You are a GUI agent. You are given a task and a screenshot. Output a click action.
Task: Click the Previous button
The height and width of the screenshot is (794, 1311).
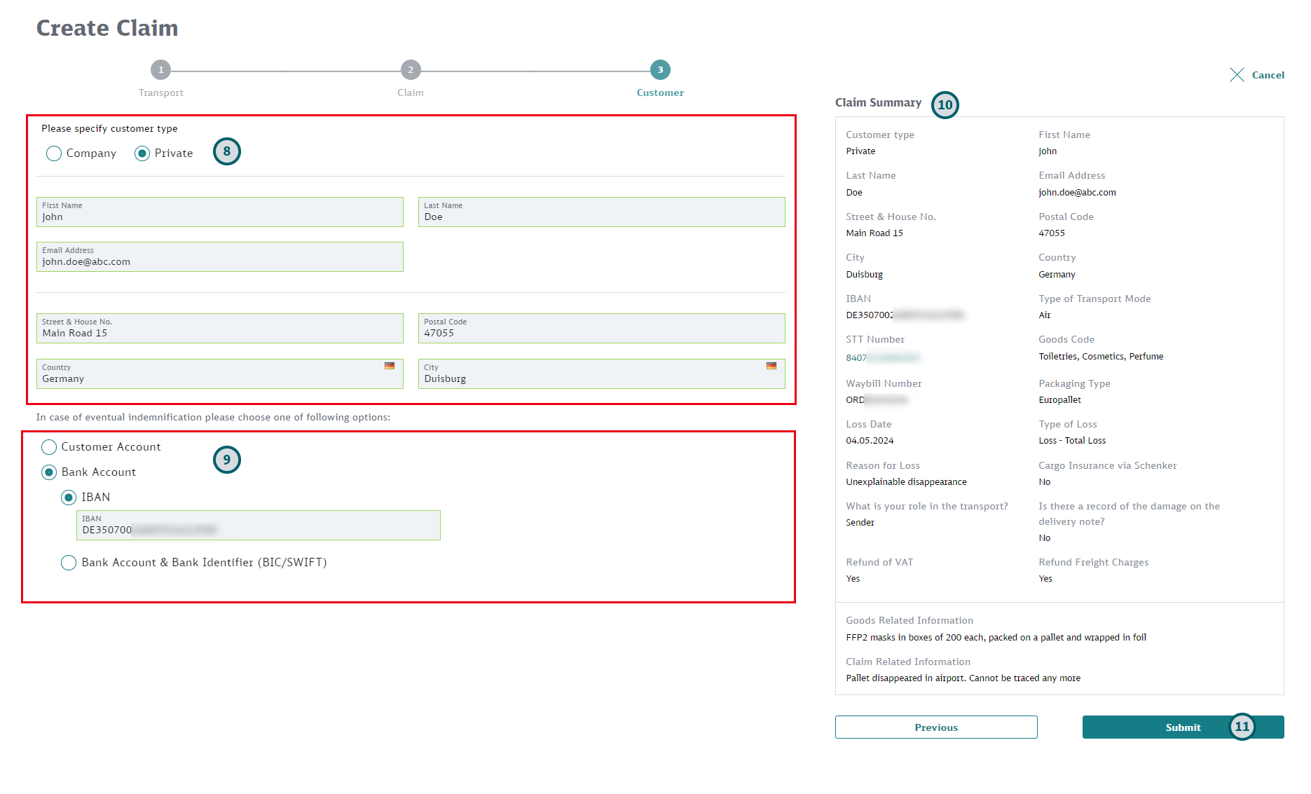(x=935, y=727)
